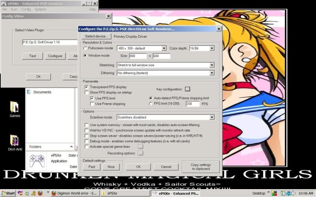This screenshot has height=197, width=316.
Task: Click the Firefox quick launch icon
Action: (x=40, y=193)
